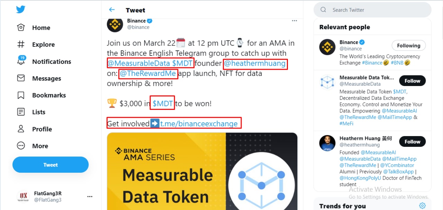Follow Measurable Data Token account
This screenshot has width=443, height=210.
coord(412,81)
